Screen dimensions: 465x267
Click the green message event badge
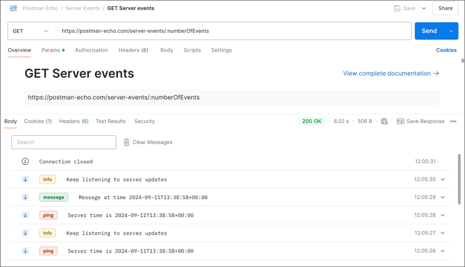tap(53, 197)
